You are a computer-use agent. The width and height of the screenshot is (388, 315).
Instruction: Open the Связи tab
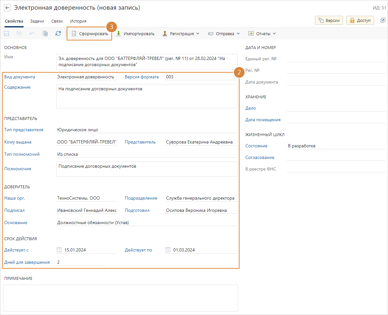[x=57, y=21]
